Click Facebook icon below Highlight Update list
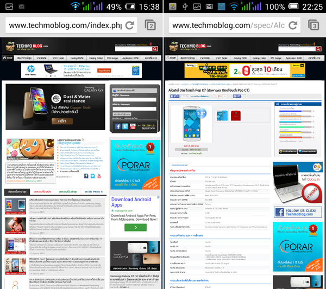This screenshot has width=326, height=289. click(x=86, y=176)
